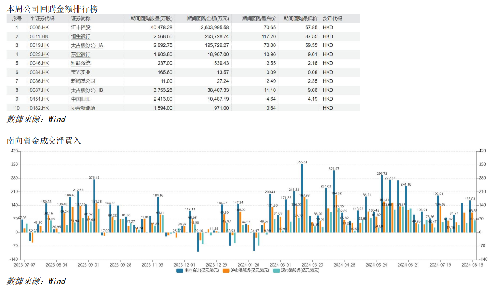Open stock code link 0005.HK
493x290 pixels.
point(39,28)
